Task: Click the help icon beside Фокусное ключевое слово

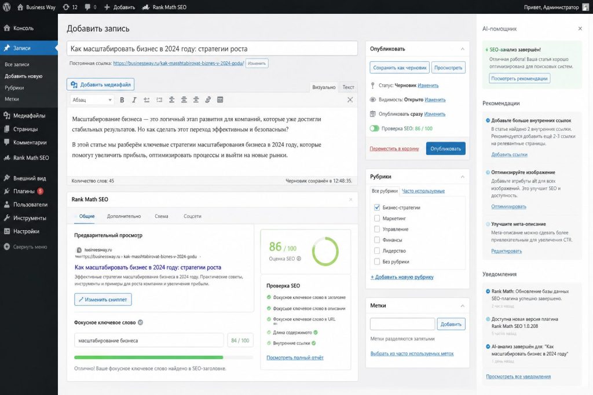Action: [140, 323]
